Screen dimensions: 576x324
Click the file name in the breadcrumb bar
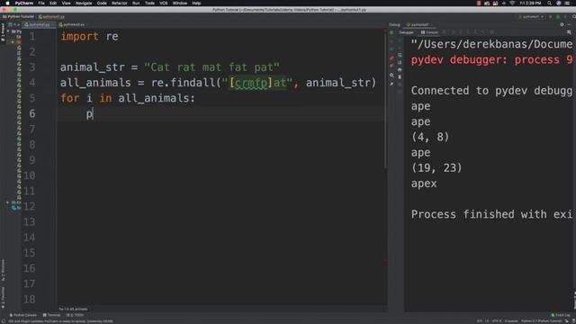click(x=52, y=16)
